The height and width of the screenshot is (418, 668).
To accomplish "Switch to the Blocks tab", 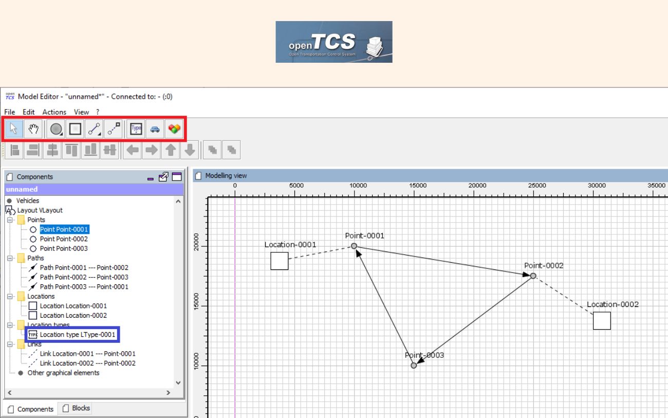I will pyautogui.click(x=76, y=408).
